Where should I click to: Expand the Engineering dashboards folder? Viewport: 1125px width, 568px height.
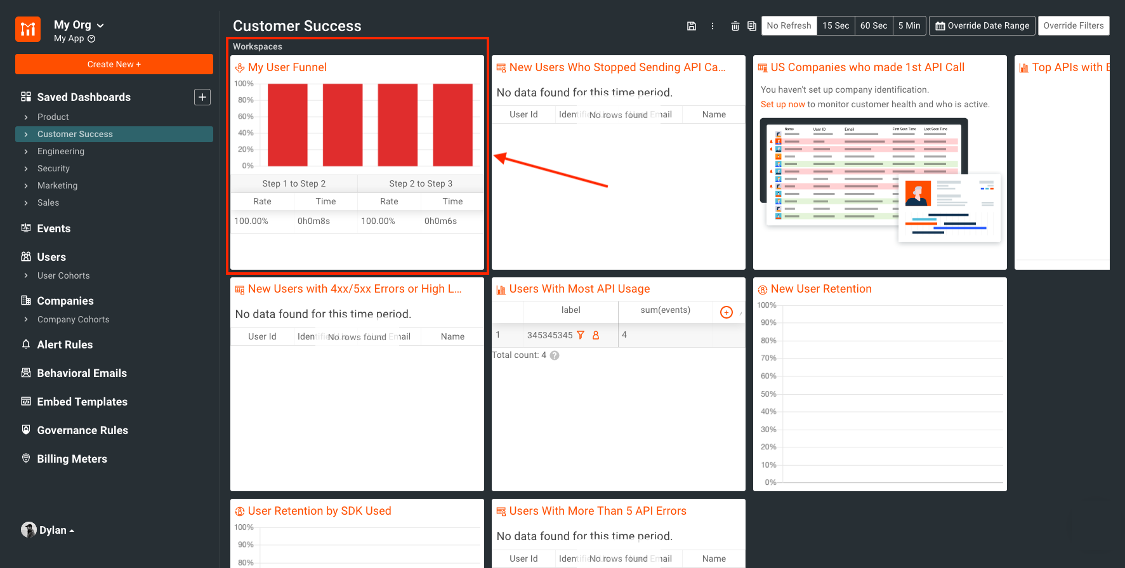click(26, 151)
